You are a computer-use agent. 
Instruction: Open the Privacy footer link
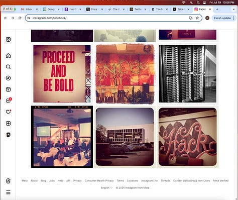77,180
